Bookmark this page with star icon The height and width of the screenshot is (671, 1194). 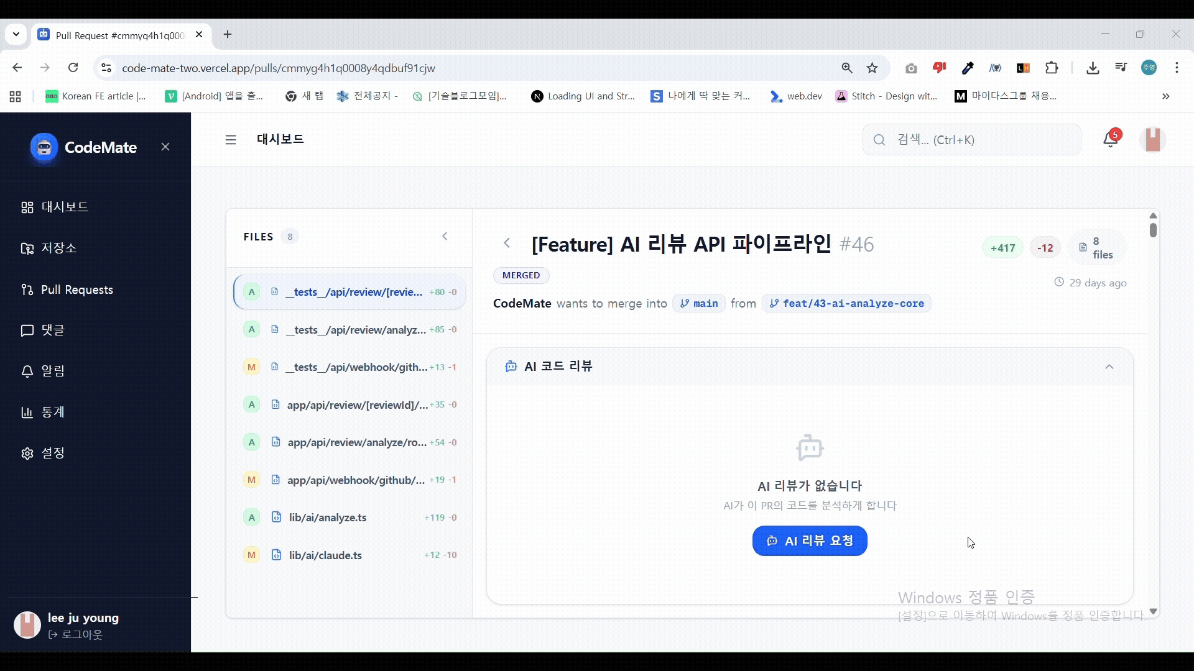[872, 68]
